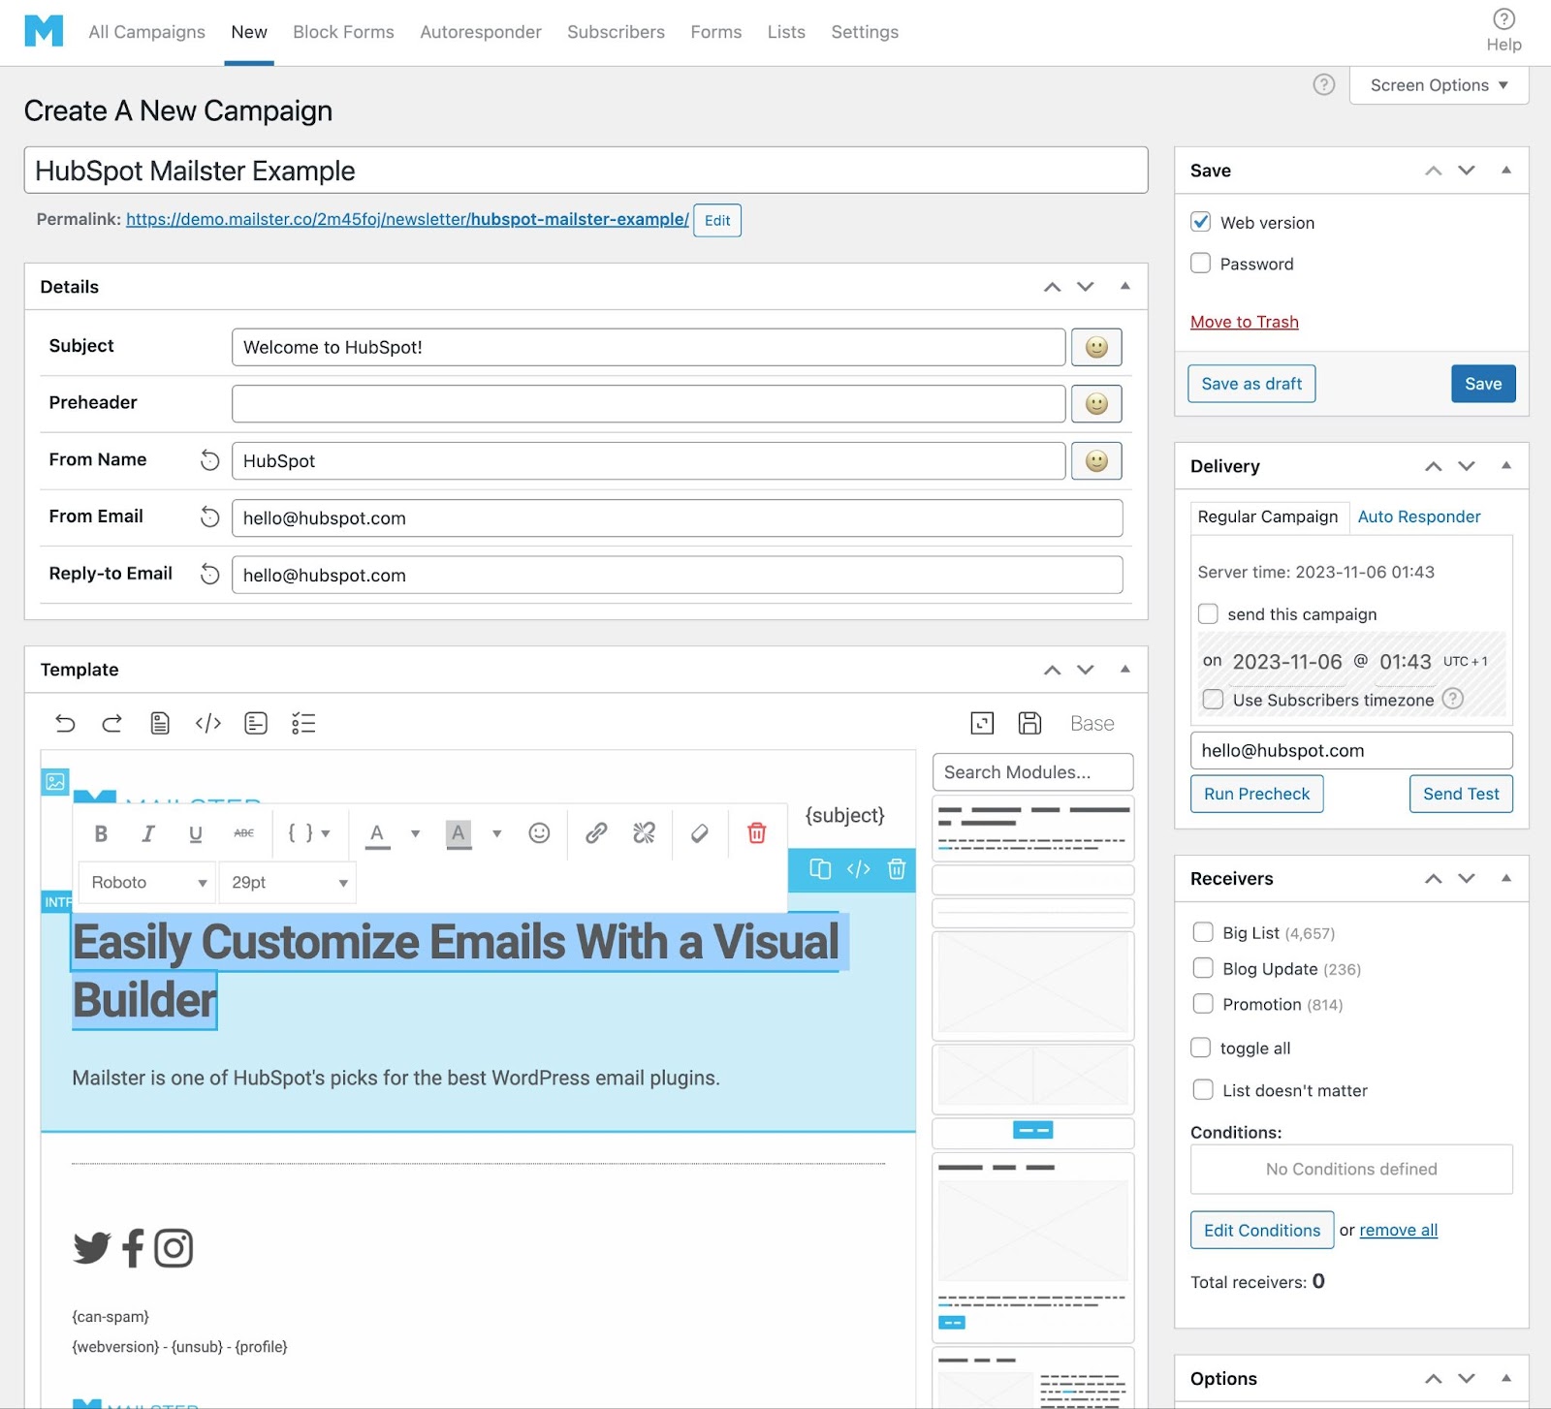This screenshot has height=1409, width=1551.
Task: Open Twitter social icon
Action: (92, 1248)
